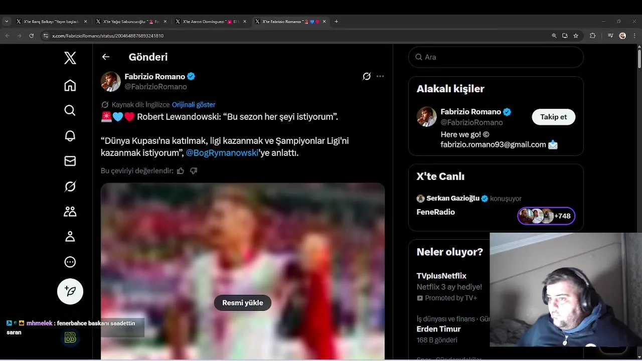Go to Home via house icon

[x=70, y=85]
